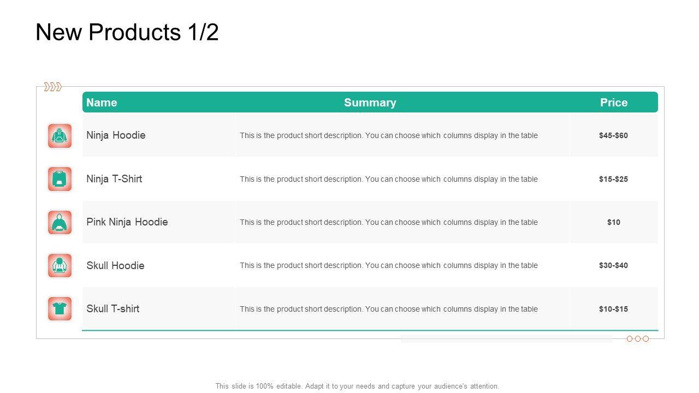
Task: Click the Ninja T-Shirt product icon
Action: pyautogui.click(x=60, y=179)
